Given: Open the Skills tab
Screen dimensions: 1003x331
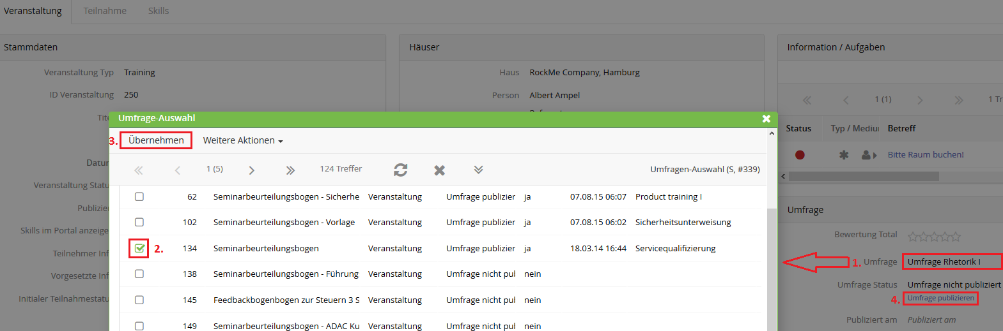Looking at the screenshot, I should [x=159, y=11].
